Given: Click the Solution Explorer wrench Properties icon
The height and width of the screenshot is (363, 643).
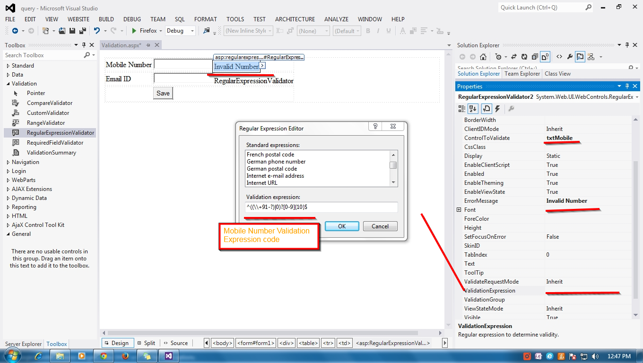Looking at the screenshot, I should (570, 57).
